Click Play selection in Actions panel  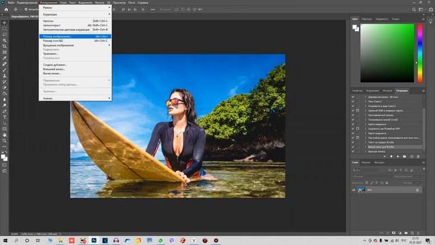[398, 157]
